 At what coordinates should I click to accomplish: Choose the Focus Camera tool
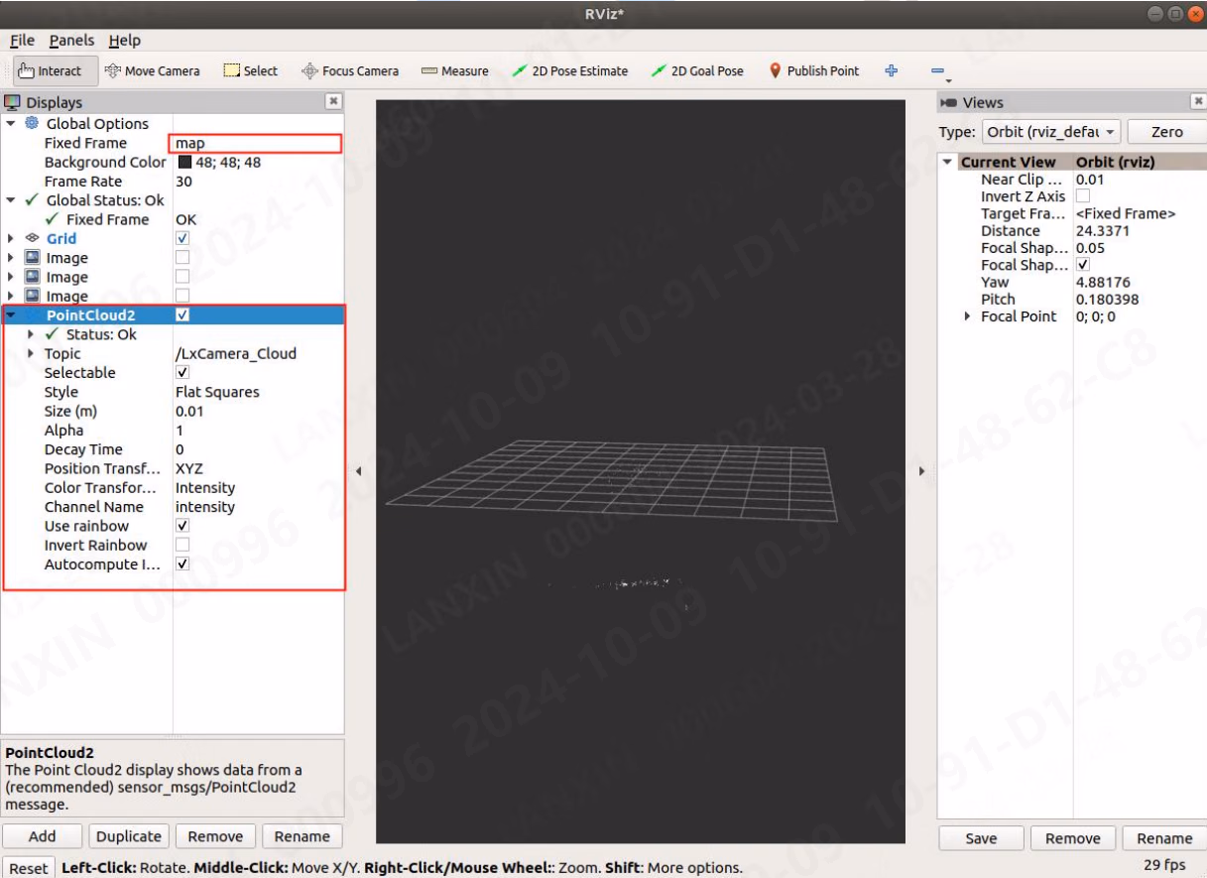[x=349, y=70]
